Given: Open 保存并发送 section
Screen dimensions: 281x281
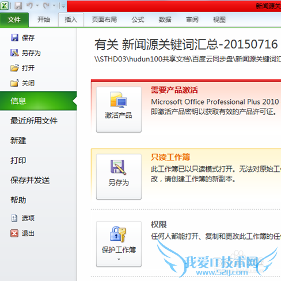Looking at the screenshot, I should [x=30, y=180].
